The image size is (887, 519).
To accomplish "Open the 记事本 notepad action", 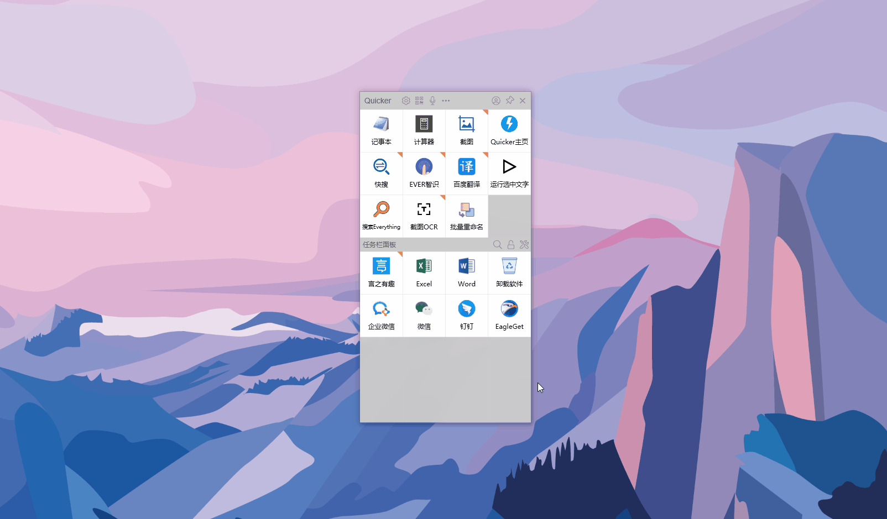I will [x=381, y=131].
